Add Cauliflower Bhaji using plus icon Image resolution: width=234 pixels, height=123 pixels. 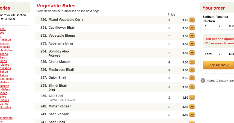pos(192,28)
